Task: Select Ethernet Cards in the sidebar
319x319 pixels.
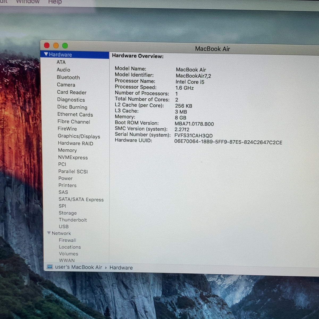Action: coord(75,114)
